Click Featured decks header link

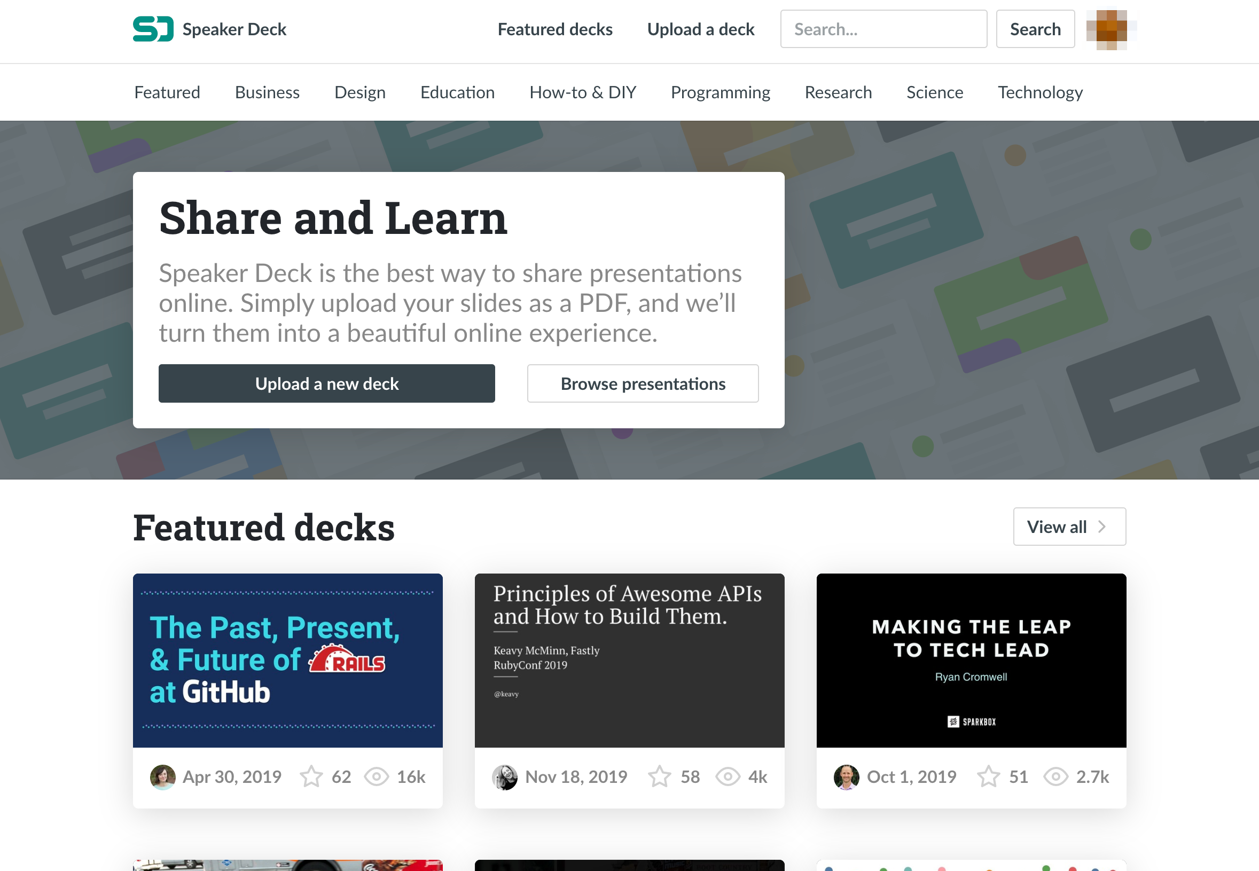pos(555,29)
